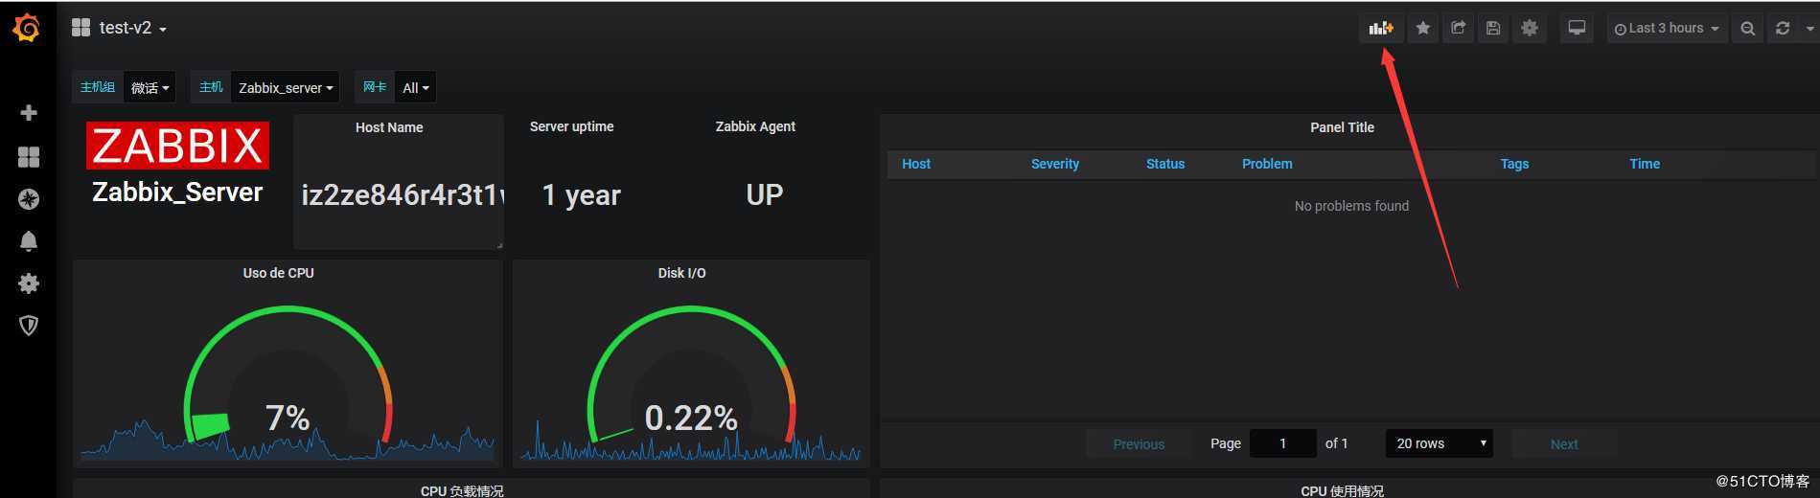Sort problems by Time column
The width and height of the screenshot is (1820, 498).
coord(1645,164)
